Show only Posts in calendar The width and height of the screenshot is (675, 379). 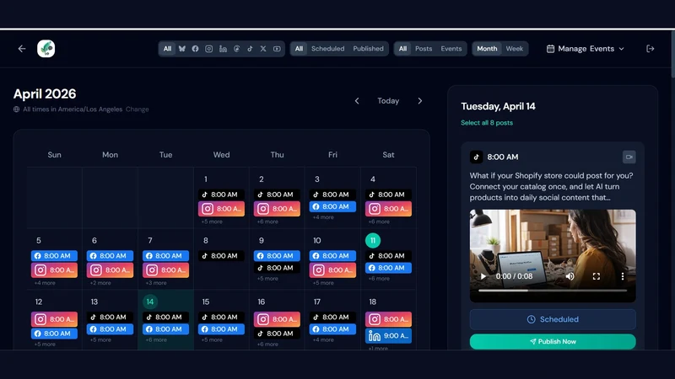pos(424,49)
